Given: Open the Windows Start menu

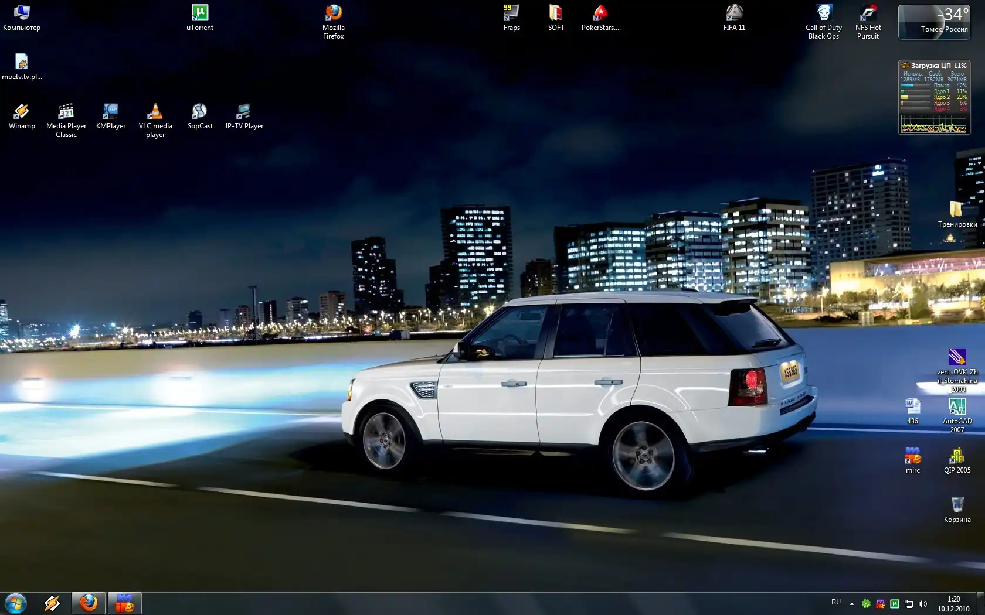Looking at the screenshot, I should point(16,603).
